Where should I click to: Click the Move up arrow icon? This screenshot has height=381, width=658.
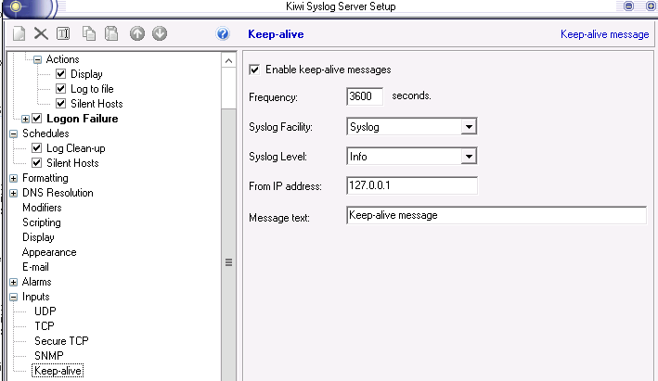(136, 33)
